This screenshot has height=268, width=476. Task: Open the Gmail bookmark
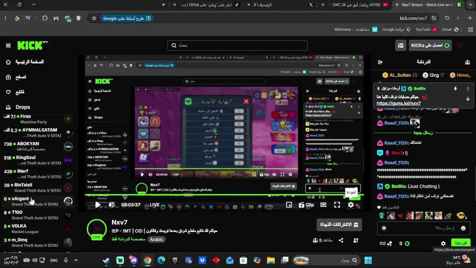click(450, 29)
